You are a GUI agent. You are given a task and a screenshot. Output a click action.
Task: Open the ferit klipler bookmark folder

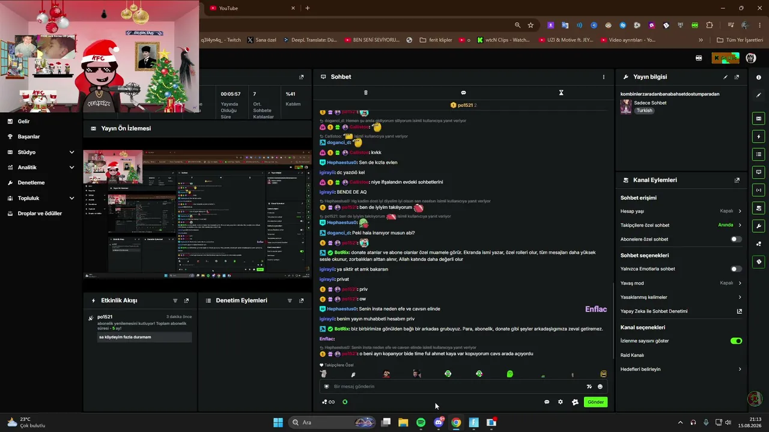coord(436,40)
